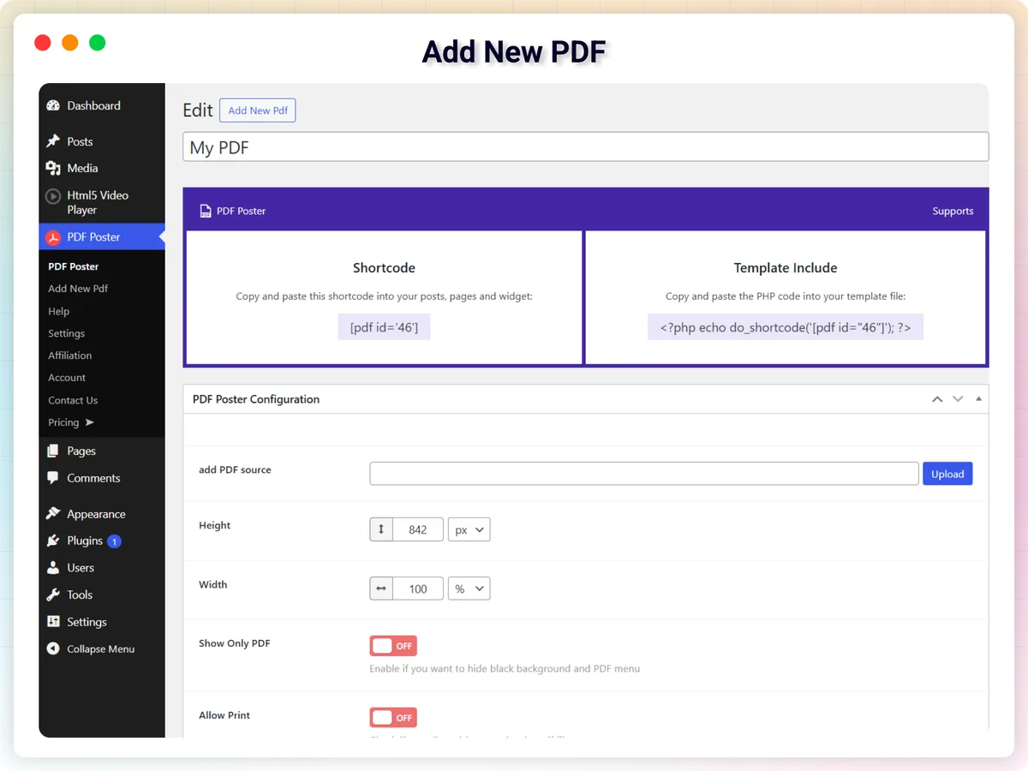The image size is (1028, 771).
Task: Click the green maximize window dot
Action: coord(98,42)
